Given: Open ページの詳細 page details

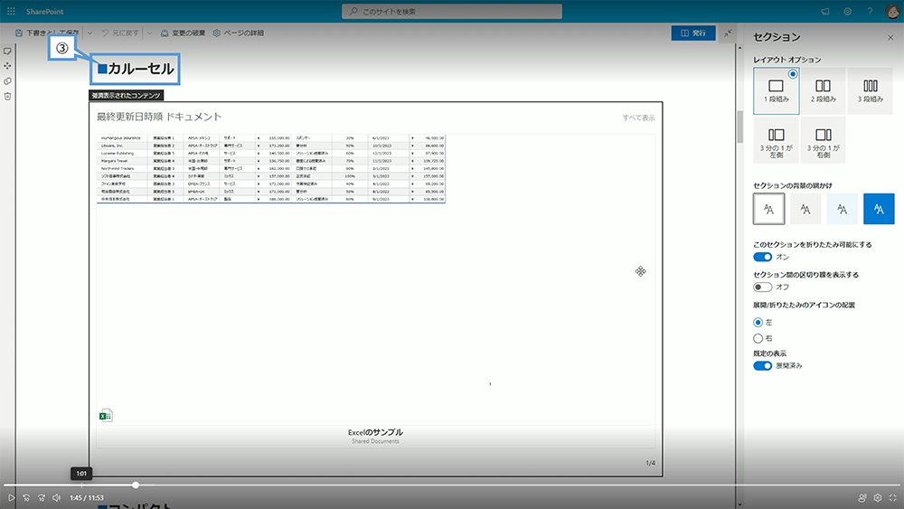Looking at the screenshot, I should click(x=238, y=33).
